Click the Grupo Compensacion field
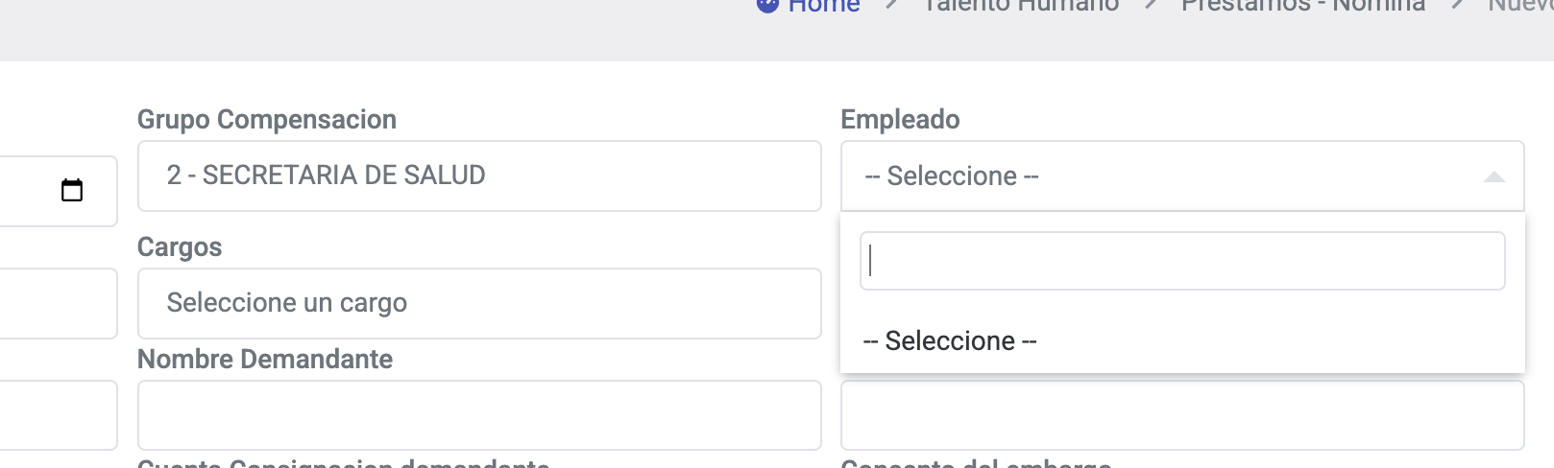 click(478, 176)
